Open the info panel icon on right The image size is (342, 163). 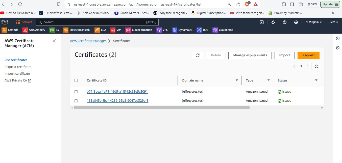(338, 38)
